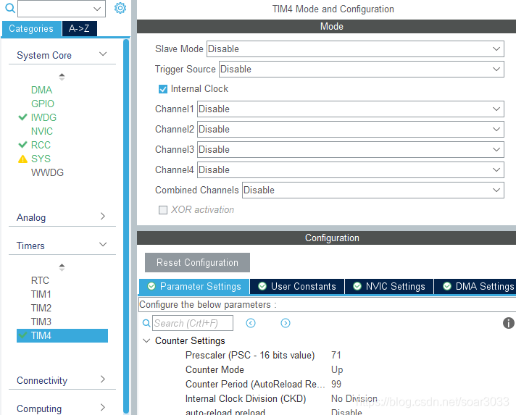Click the magnifier search icon at top left
Image resolution: width=516 pixels, height=415 pixels.
pos(10,8)
